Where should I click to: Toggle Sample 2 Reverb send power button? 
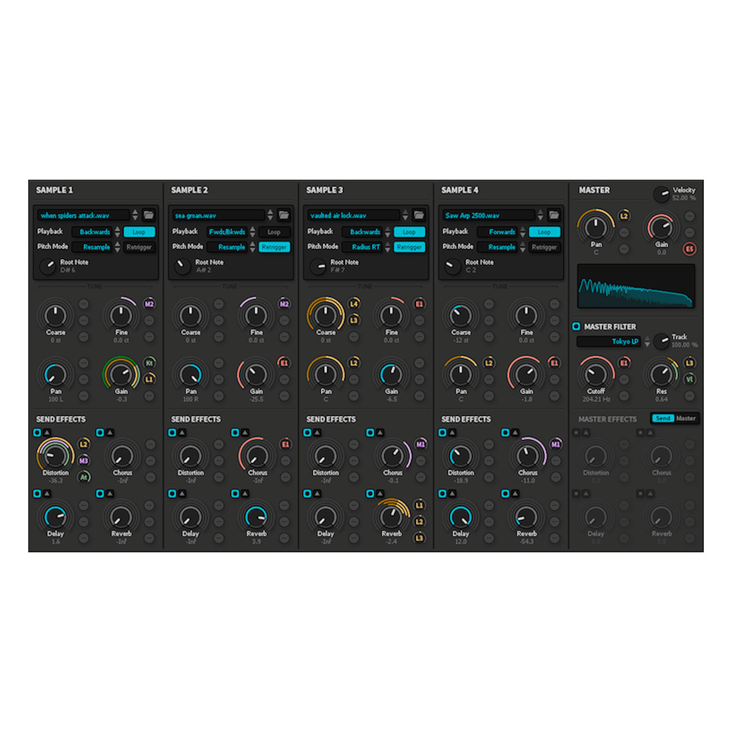coord(235,493)
